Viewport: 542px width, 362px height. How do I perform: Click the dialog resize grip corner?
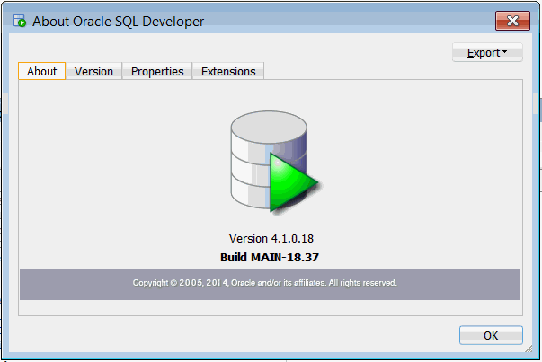pos(529,349)
